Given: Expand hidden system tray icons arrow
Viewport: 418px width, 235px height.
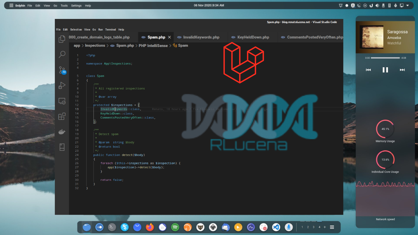Looking at the screenshot, I should click(408, 5).
